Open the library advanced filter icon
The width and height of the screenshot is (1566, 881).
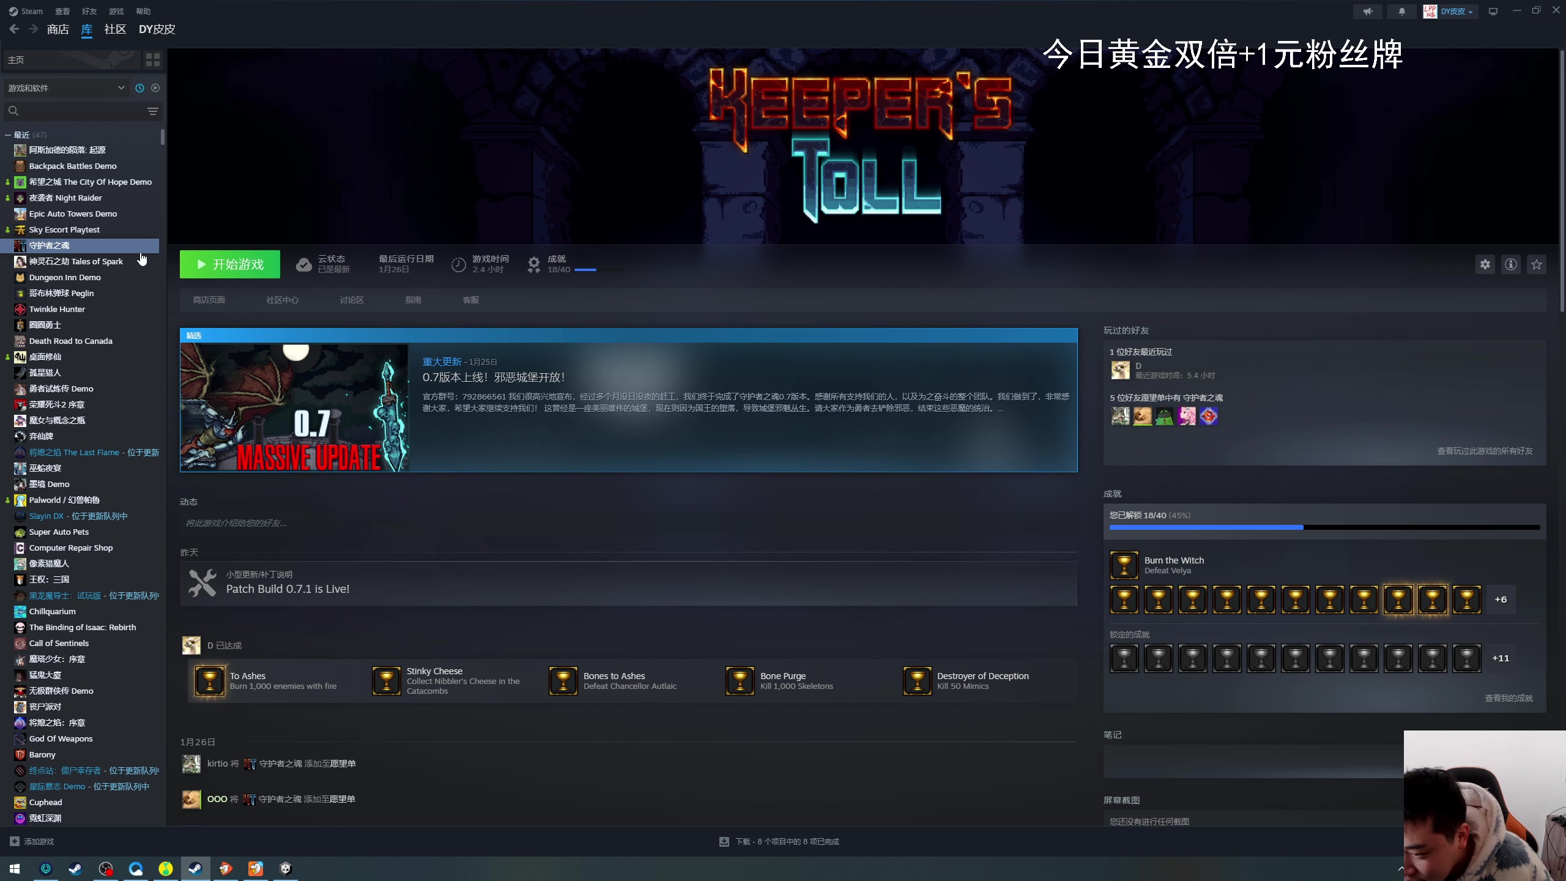tap(152, 111)
